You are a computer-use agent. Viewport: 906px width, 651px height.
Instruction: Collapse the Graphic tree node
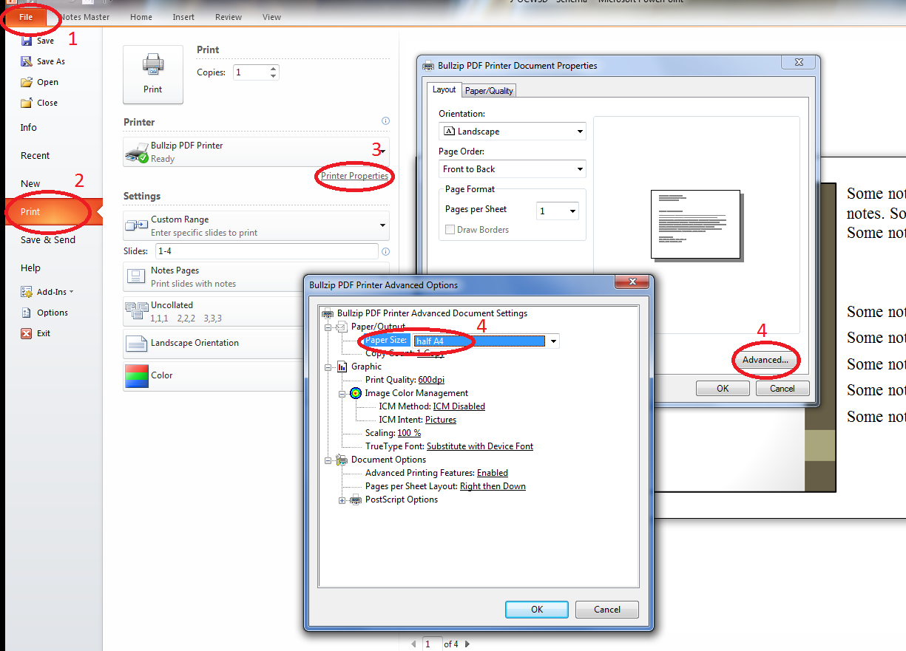point(328,367)
